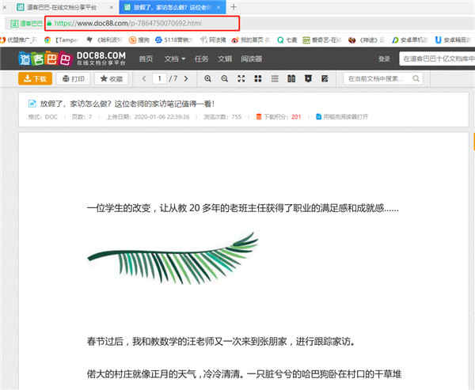Switch to thumbnail grid view icon
The width and height of the screenshot is (475, 390).
tap(258, 79)
